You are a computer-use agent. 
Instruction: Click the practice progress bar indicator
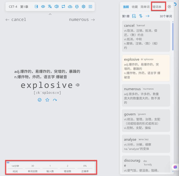[x=8, y=163]
